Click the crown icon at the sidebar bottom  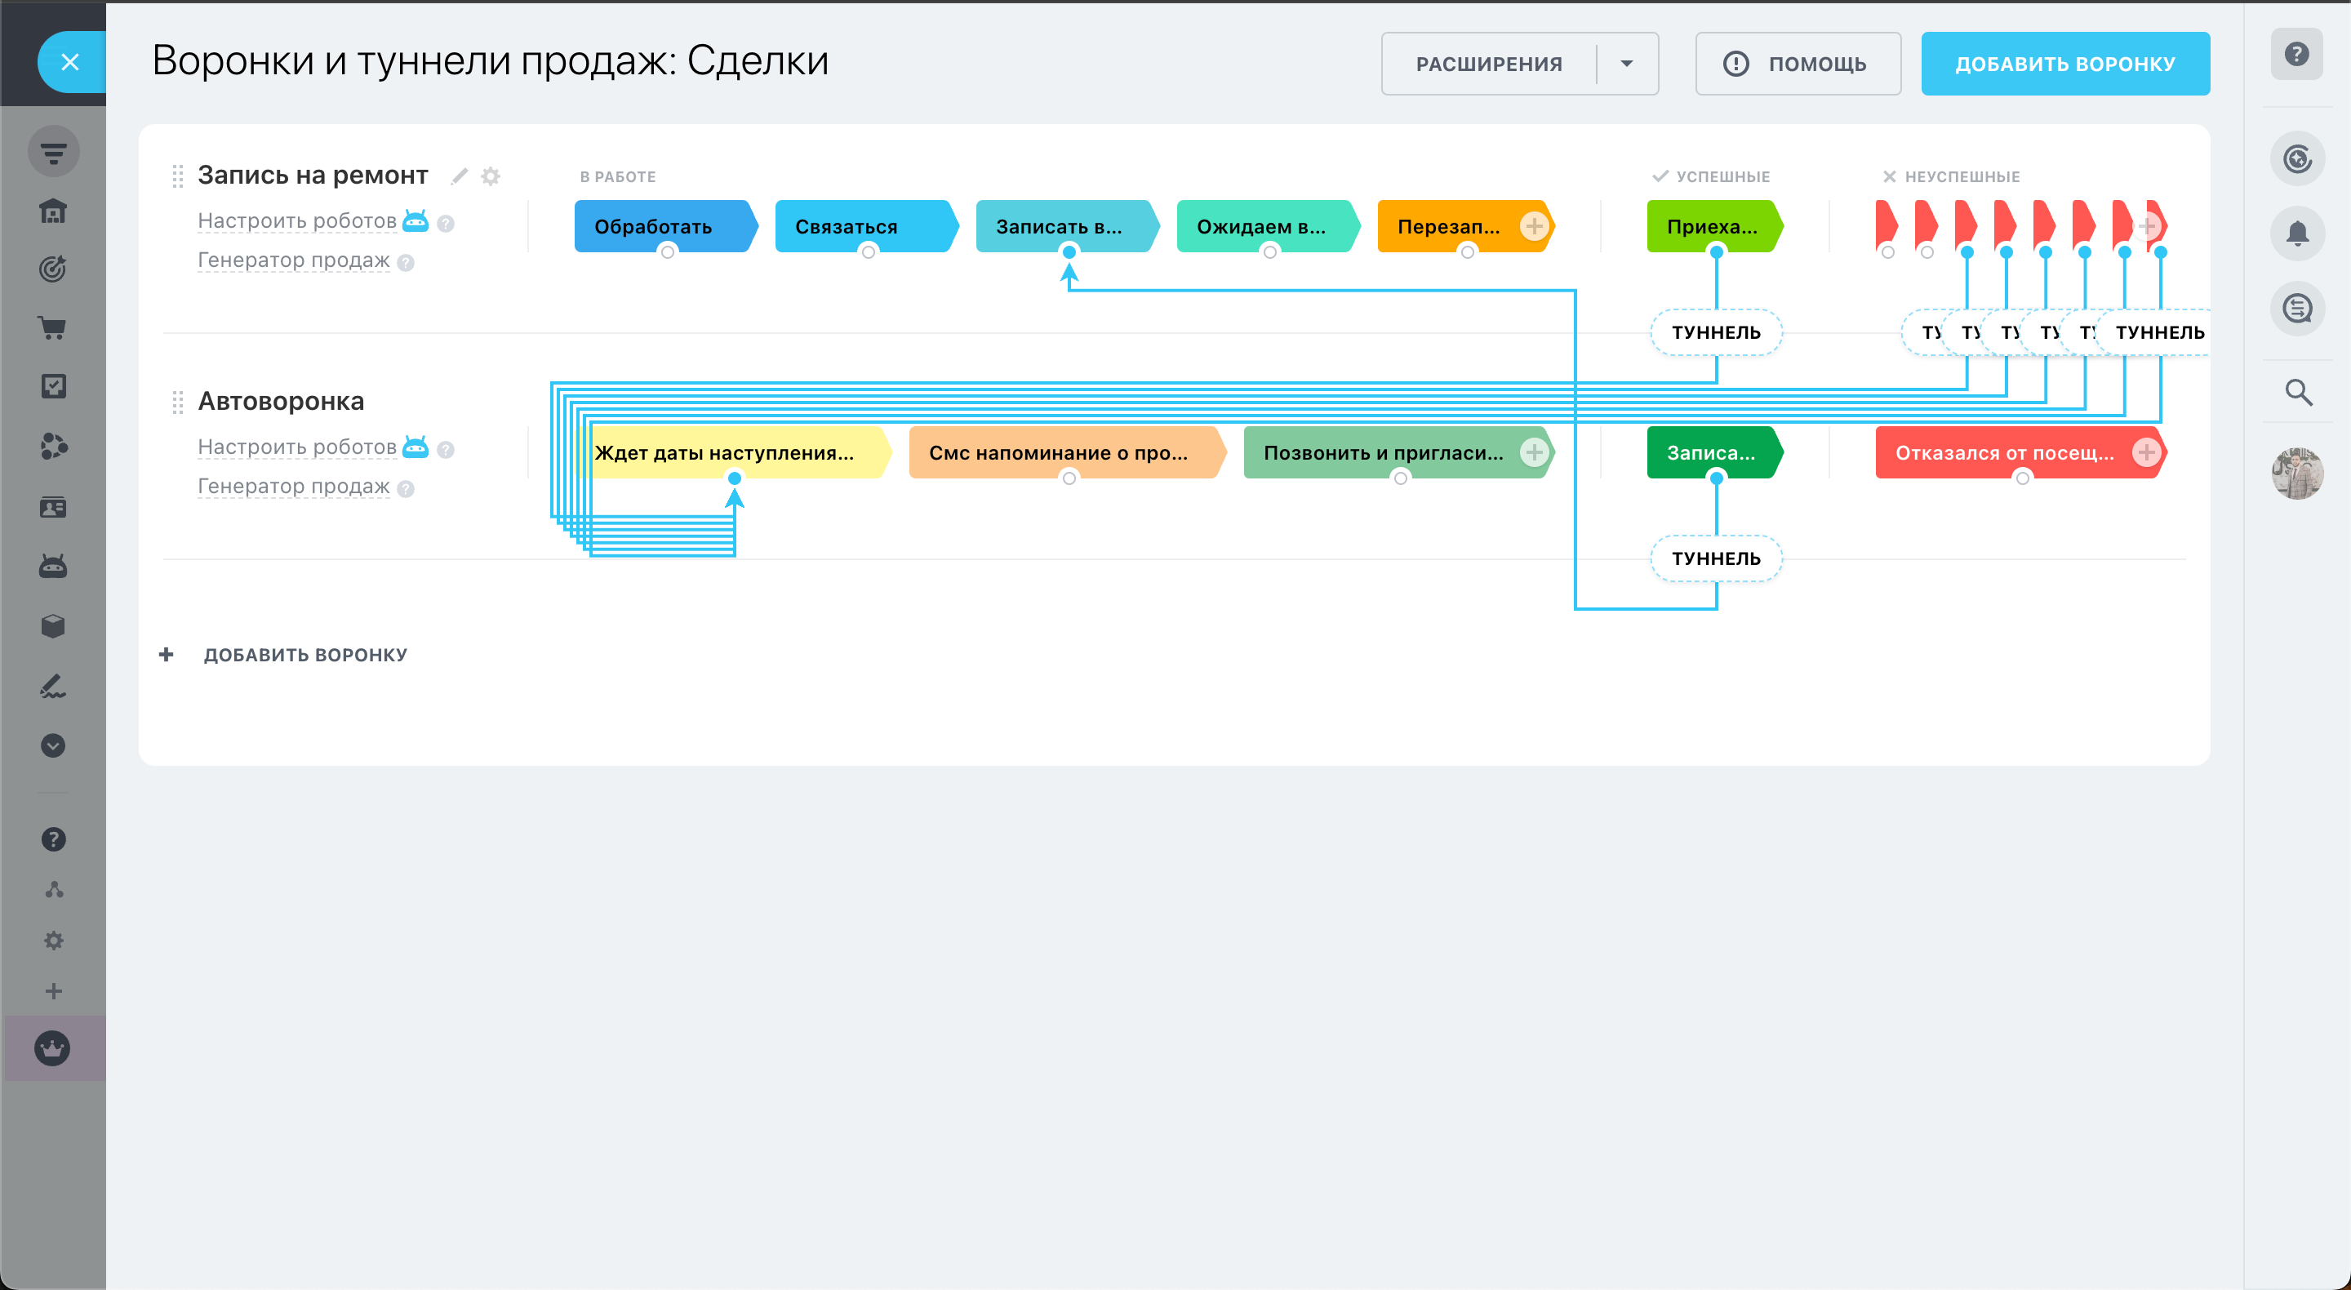tap(53, 1048)
